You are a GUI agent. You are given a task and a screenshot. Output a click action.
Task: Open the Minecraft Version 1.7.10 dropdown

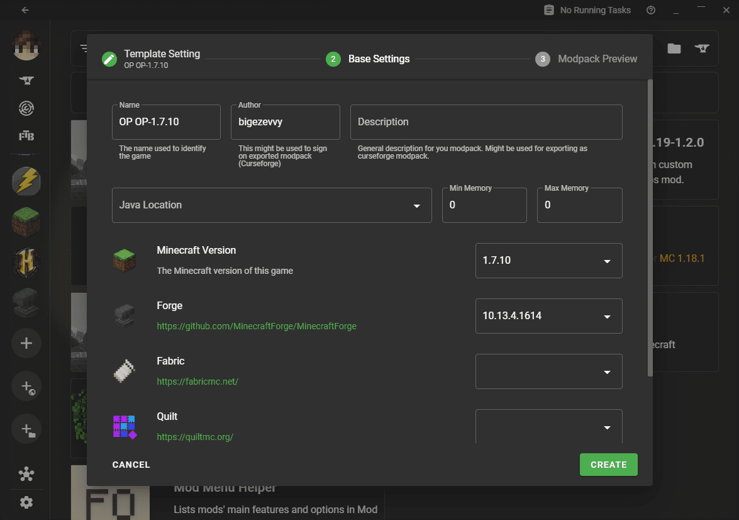click(548, 261)
